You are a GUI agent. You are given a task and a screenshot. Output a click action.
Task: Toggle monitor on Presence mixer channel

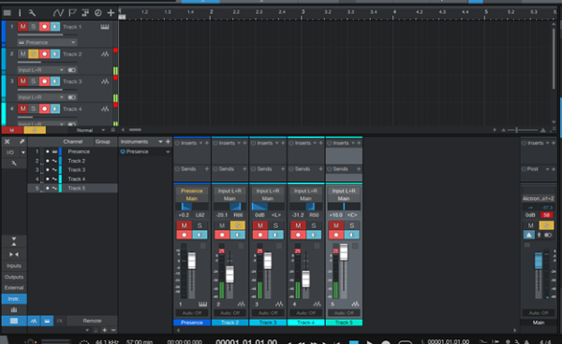pos(200,235)
